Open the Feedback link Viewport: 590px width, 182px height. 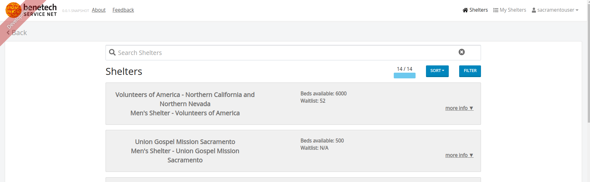tap(123, 10)
